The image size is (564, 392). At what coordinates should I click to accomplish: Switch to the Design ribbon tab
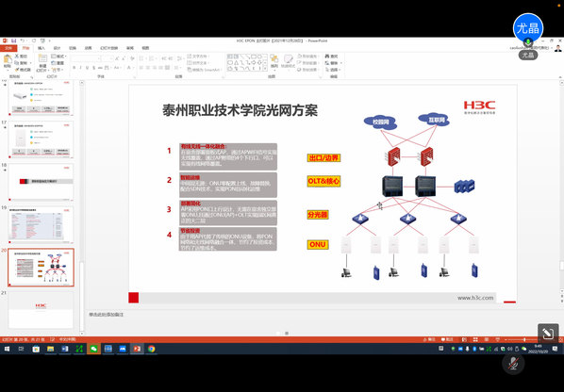(x=57, y=48)
